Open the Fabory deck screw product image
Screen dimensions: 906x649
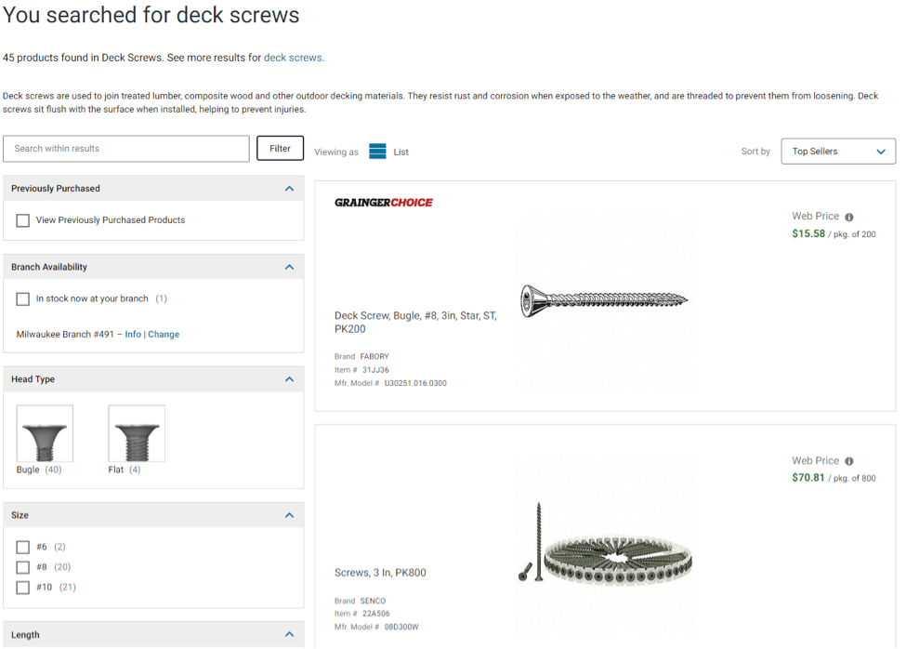[604, 299]
